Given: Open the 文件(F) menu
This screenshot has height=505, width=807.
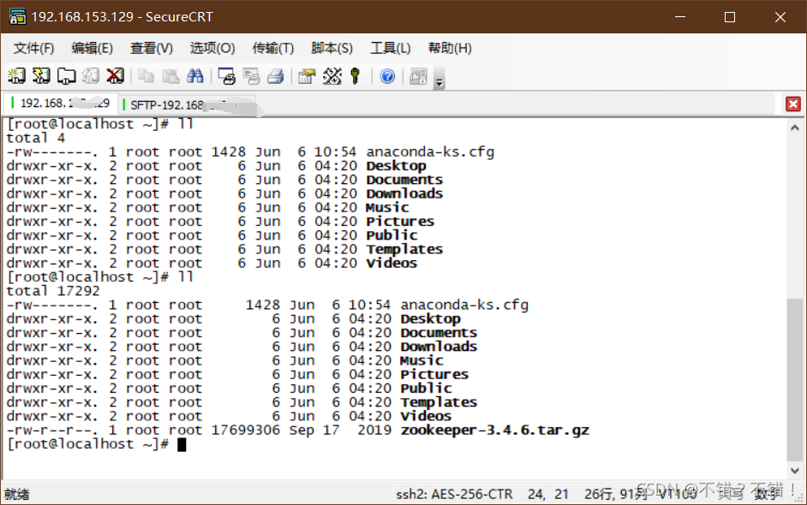Looking at the screenshot, I should (x=33, y=48).
